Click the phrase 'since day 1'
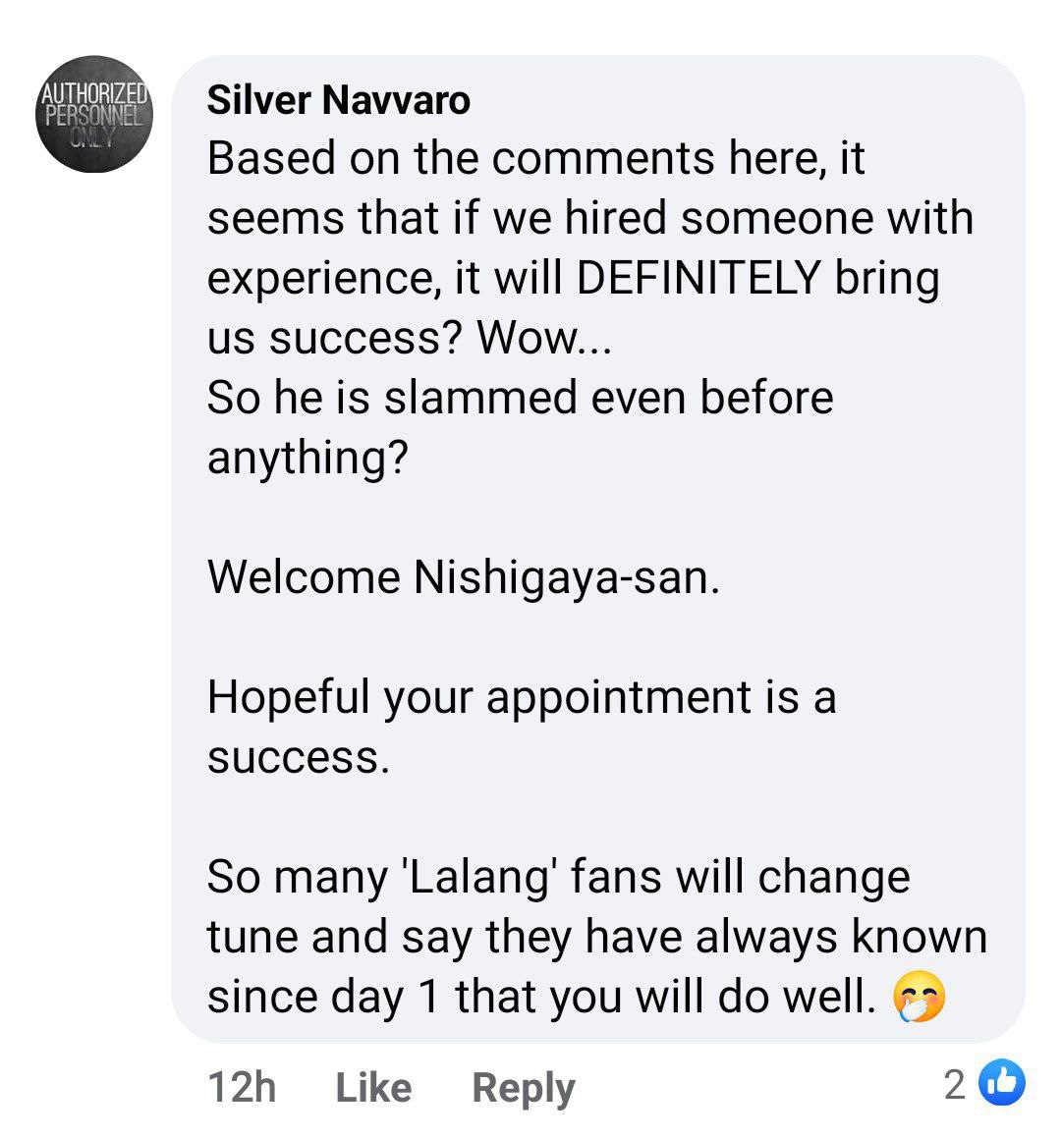This screenshot has width=1061, height=1138. click(x=323, y=997)
